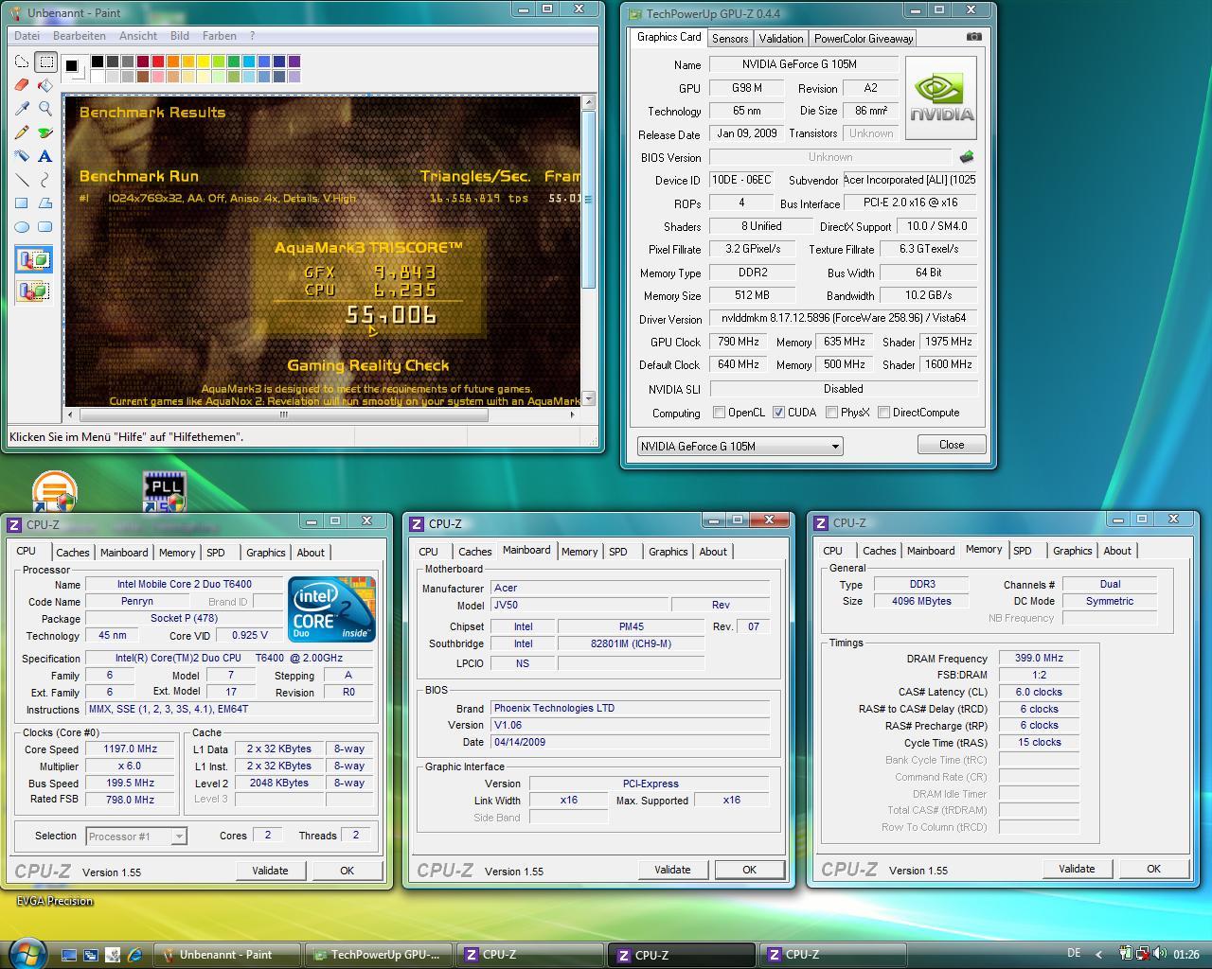Image resolution: width=1212 pixels, height=969 pixels.
Task: Open the Farben menu in Paint
Action: point(220,36)
